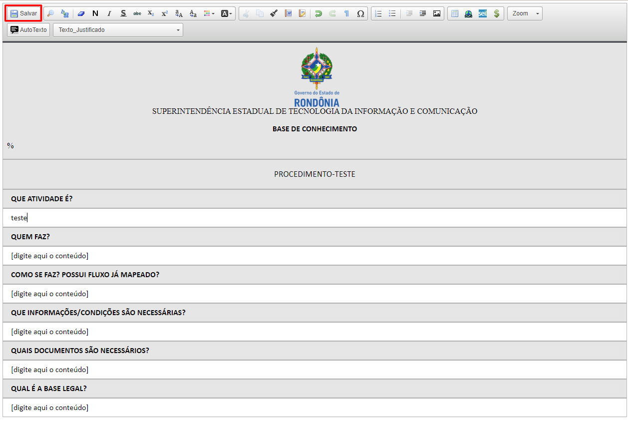The height and width of the screenshot is (425, 628).
Task: Click the Salvar button to save
Action: tap(23, 13)
